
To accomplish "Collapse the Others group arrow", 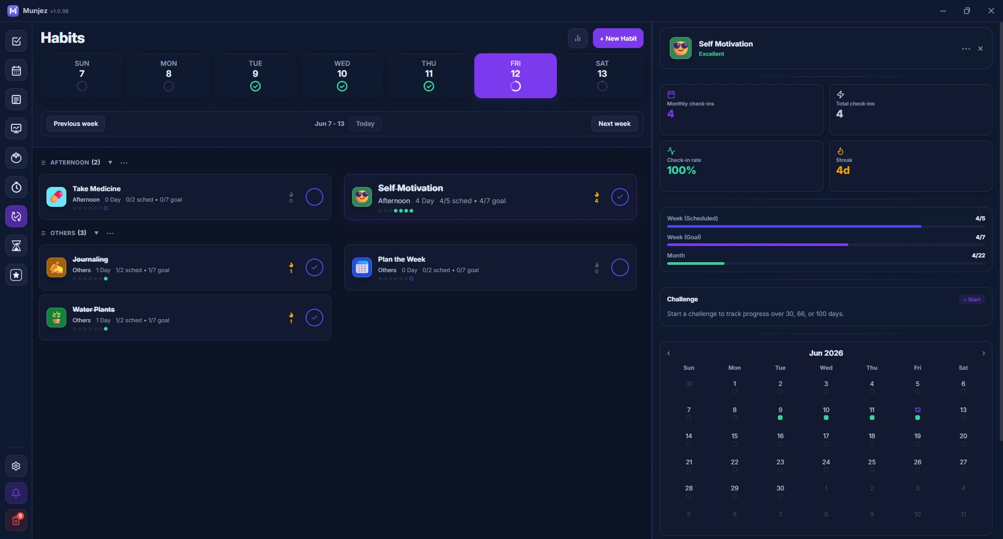I will (96, 233).
